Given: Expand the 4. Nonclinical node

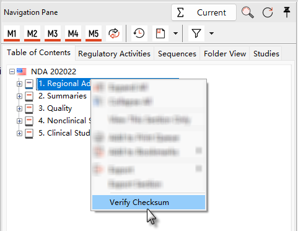Looking at the screenshot, I should [x=19, y=121].
